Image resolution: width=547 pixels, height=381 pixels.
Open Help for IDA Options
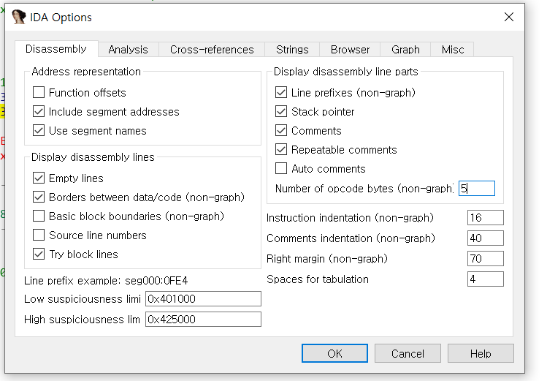[x=481, y=353]
